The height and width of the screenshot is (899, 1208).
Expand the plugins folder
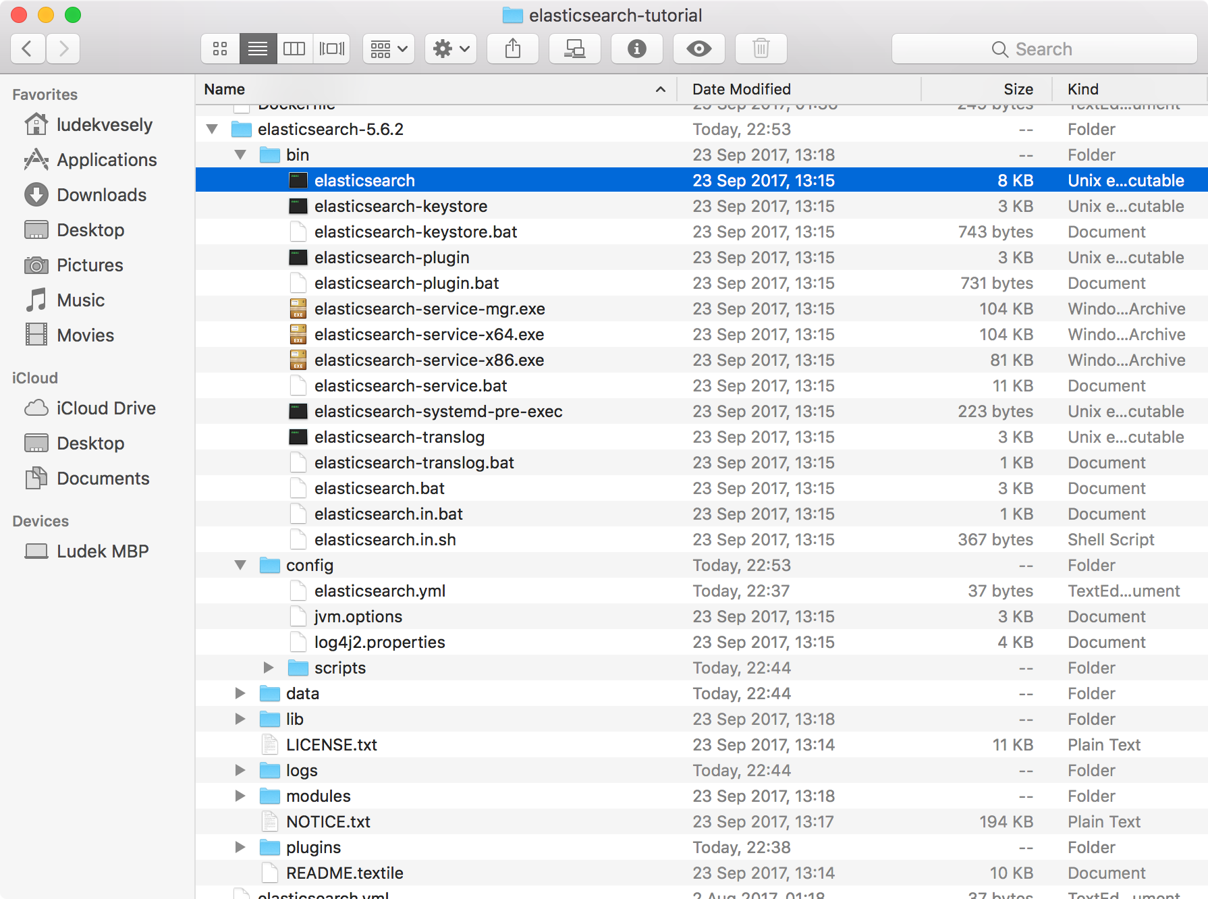click(x=240, y=847)
